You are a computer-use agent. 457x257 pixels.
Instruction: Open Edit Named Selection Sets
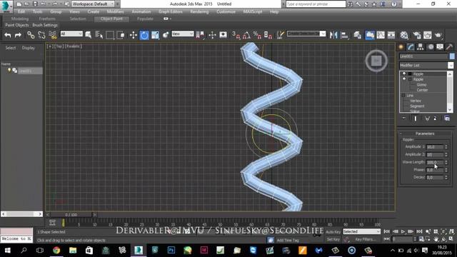click(281, 35)
